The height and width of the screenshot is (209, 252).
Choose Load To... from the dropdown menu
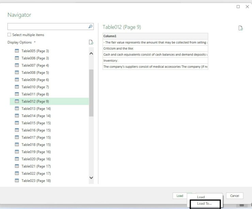point(204,204)
